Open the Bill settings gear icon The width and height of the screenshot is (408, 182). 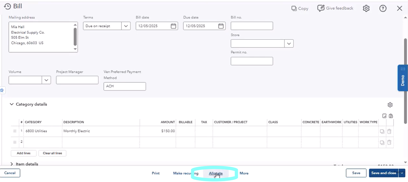[366, 8]
